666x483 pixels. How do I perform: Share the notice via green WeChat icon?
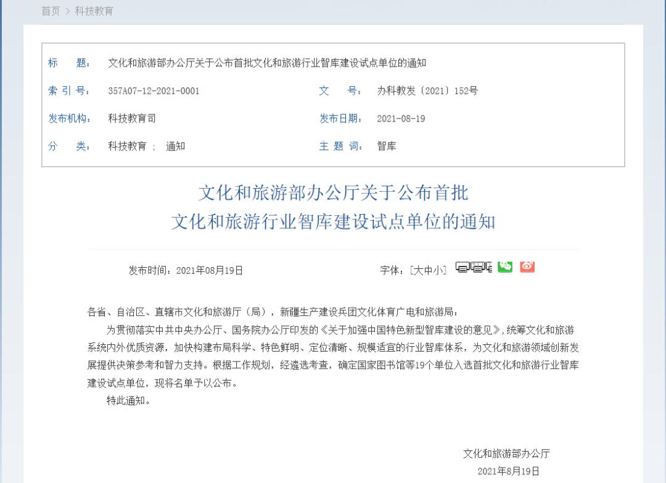(x=505, y=266)
